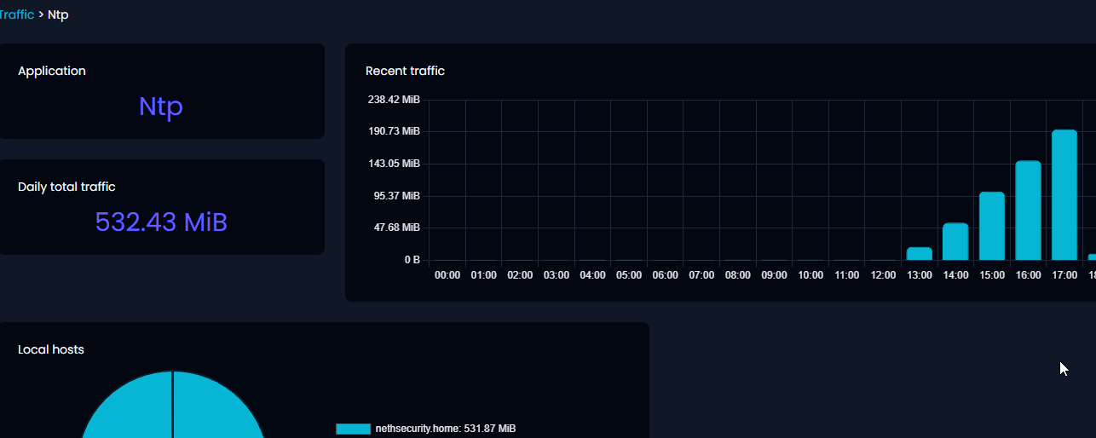Click the 14:00 bar in Recent traffic

point(955,242)
